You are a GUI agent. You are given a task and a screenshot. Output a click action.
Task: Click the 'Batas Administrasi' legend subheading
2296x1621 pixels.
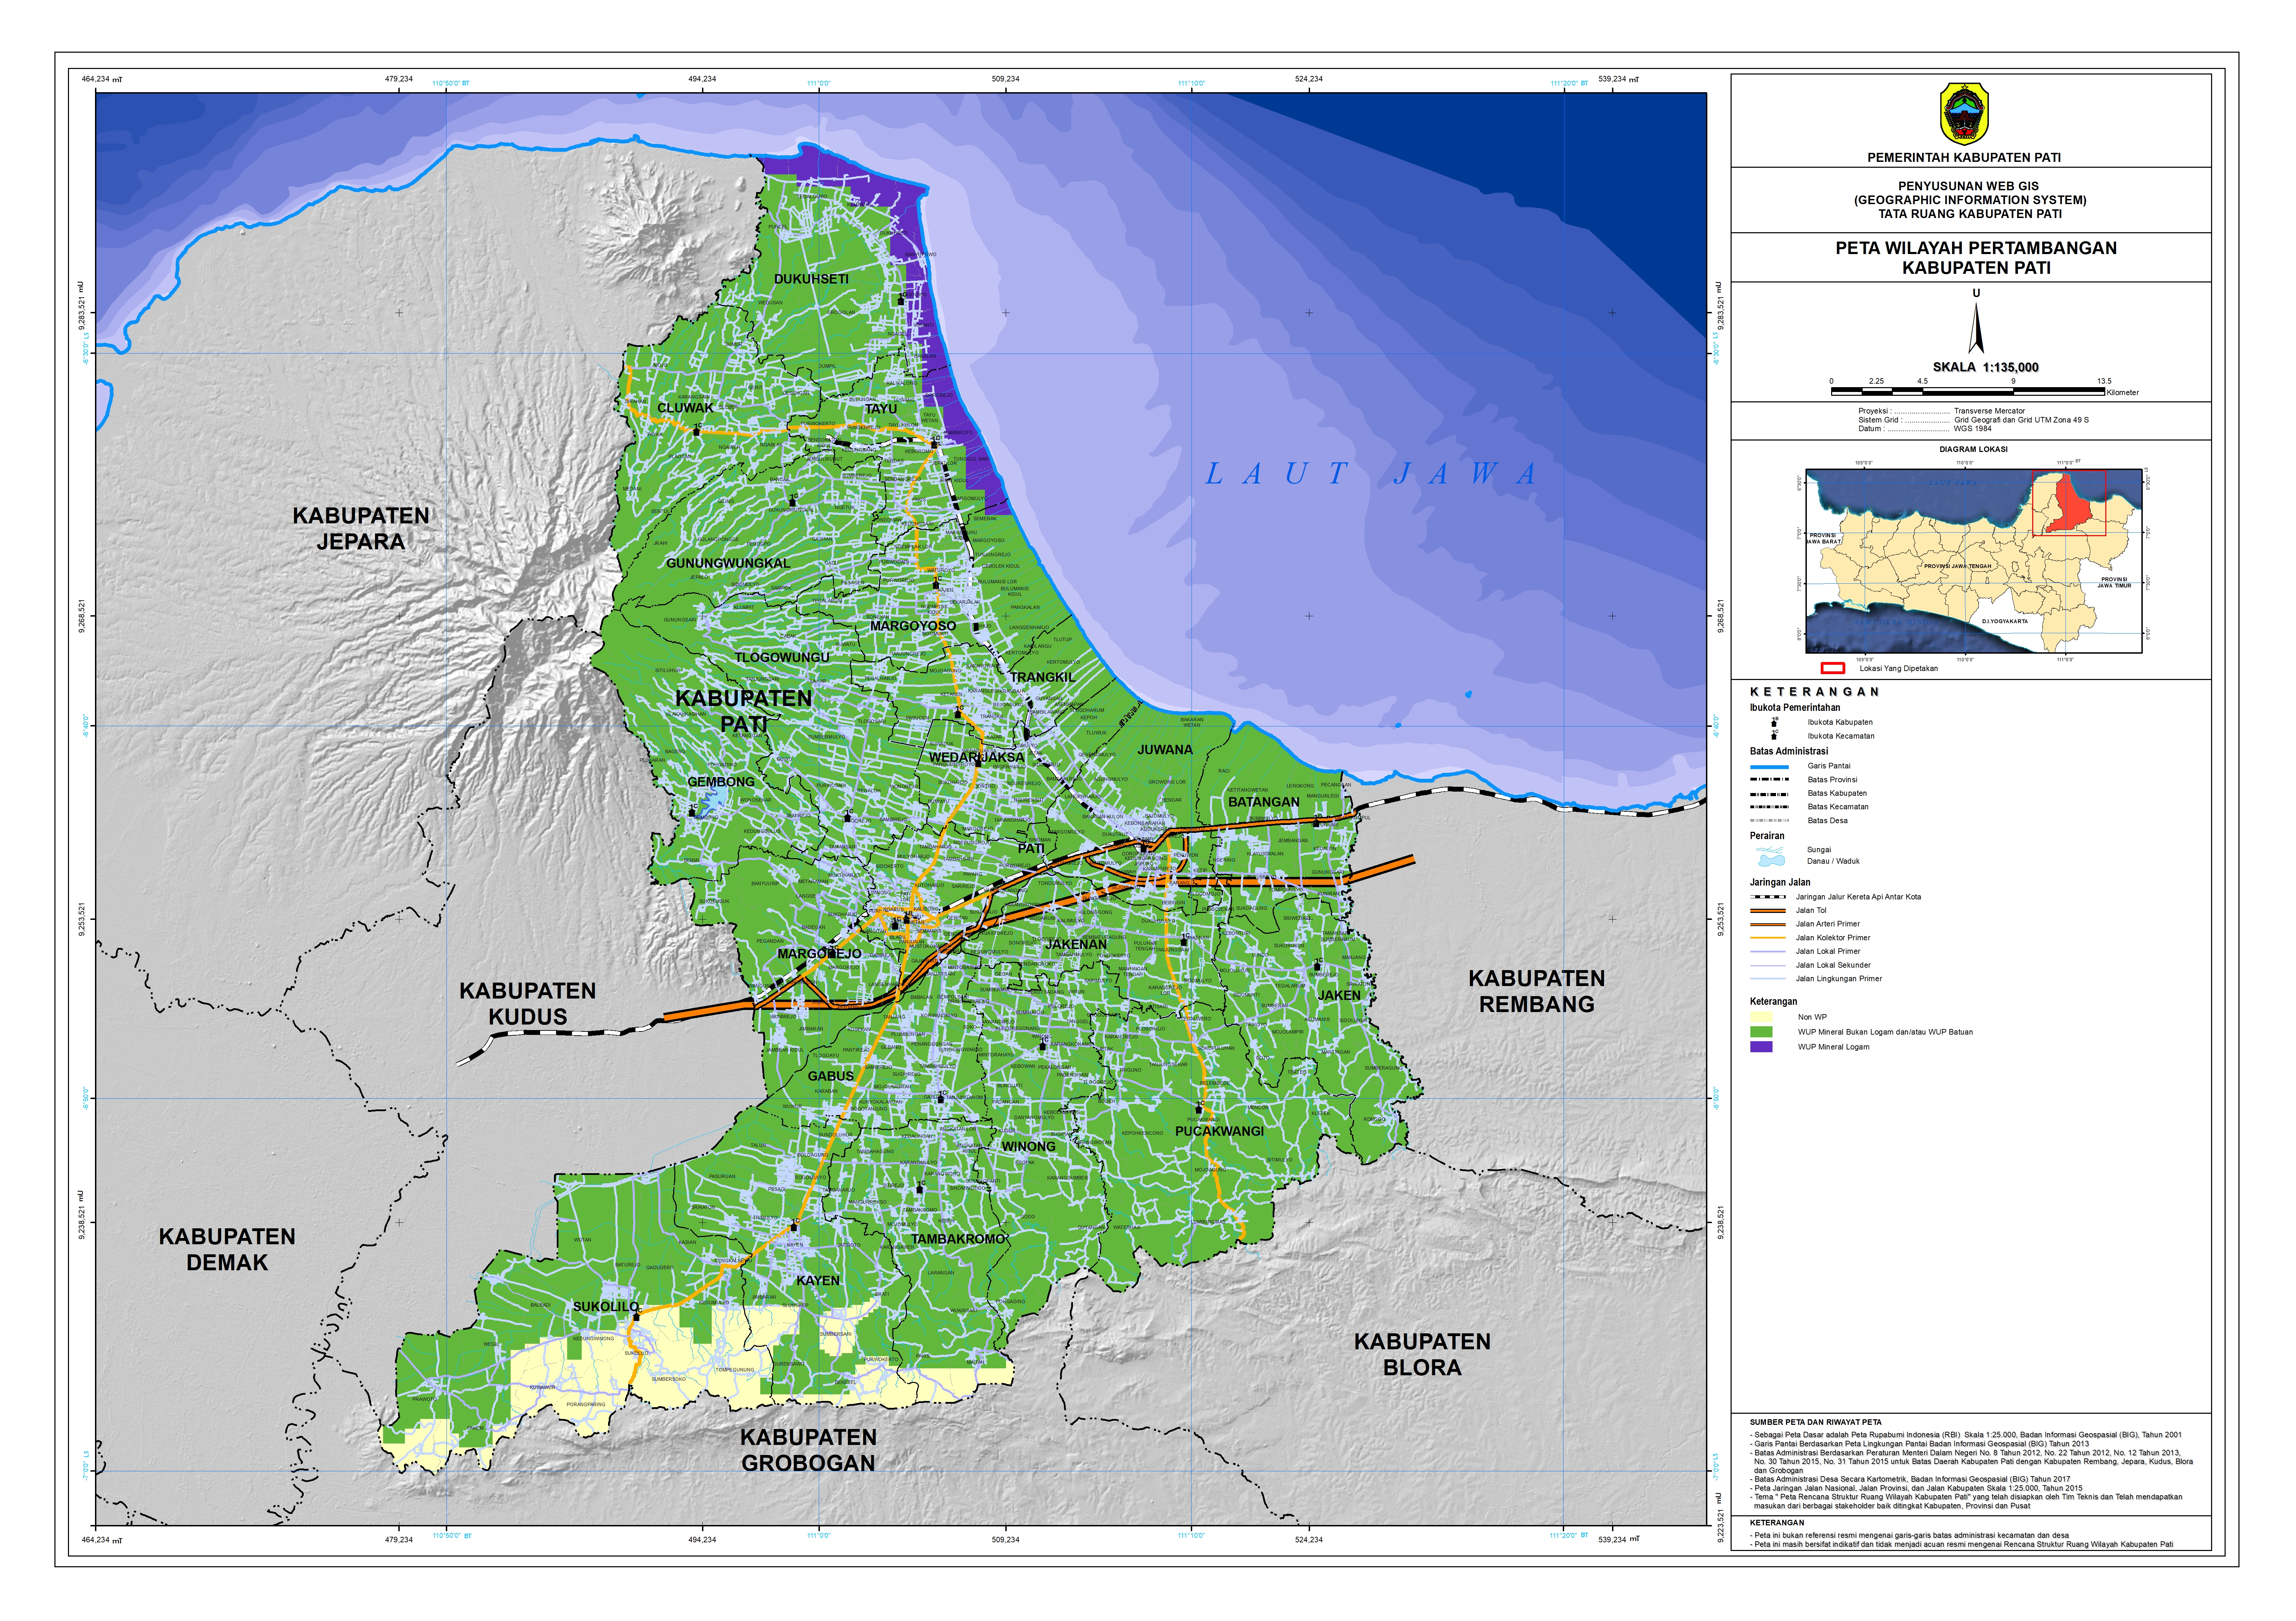[1789, 751]
